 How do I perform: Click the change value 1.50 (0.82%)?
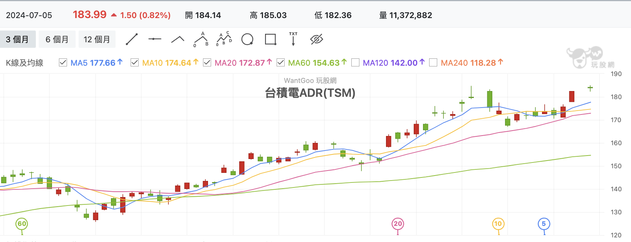145,15
